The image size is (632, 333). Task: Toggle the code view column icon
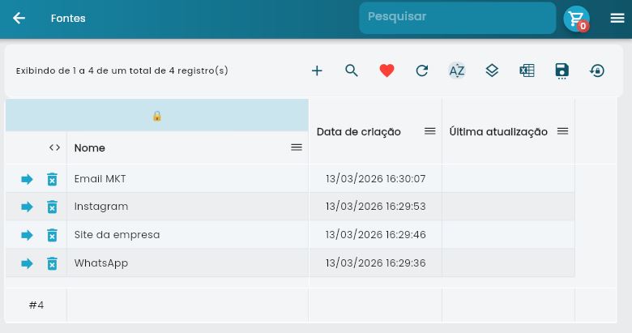point(54,147)
